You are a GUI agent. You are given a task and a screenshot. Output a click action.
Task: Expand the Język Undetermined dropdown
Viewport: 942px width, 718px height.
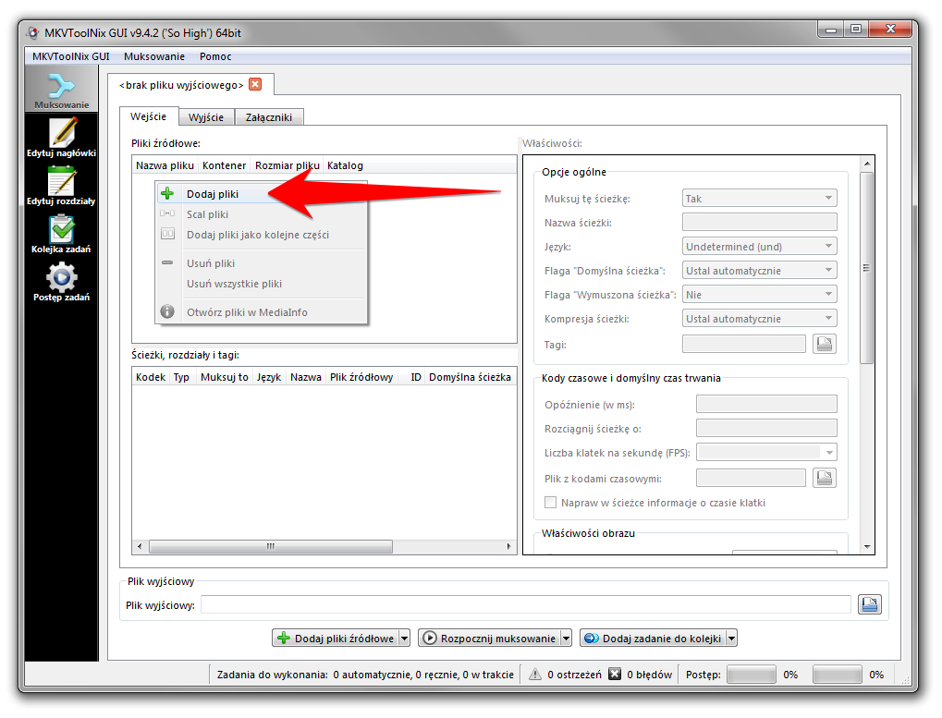click(759, 246)
